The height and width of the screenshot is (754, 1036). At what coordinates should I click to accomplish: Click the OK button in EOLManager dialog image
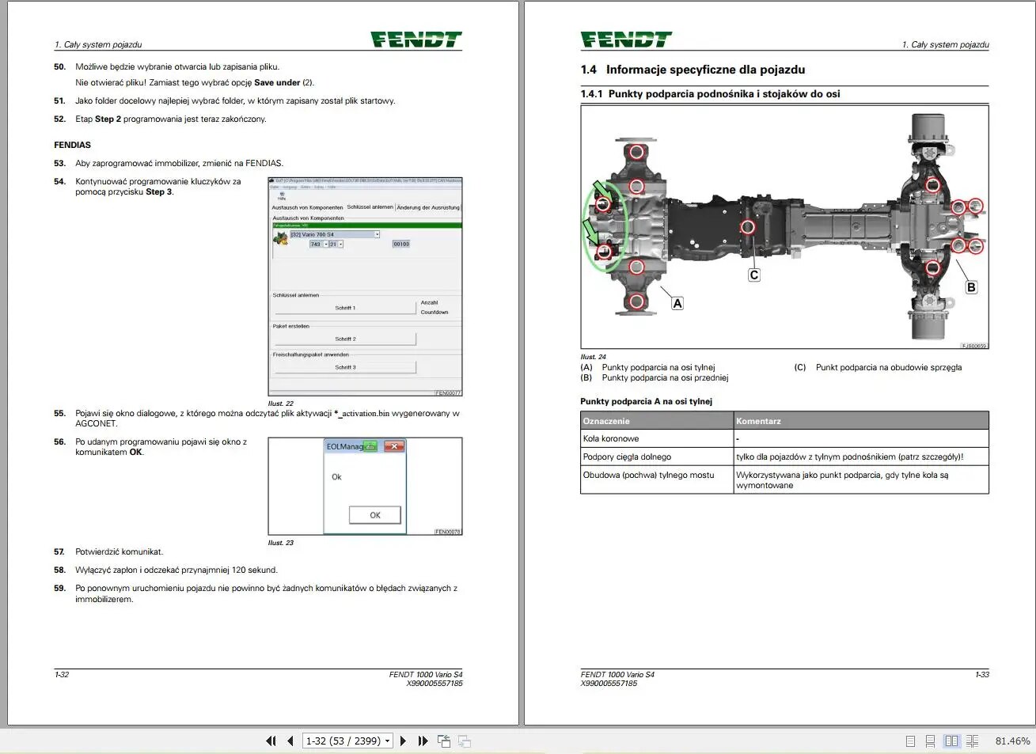(375, 515)
